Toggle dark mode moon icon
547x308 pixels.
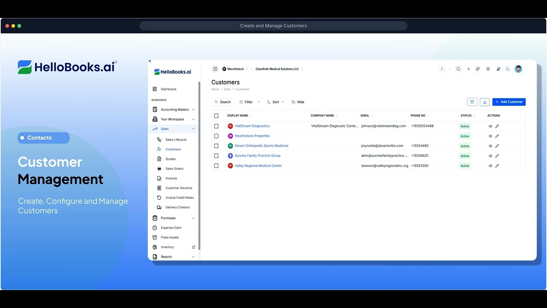(508, 69)
